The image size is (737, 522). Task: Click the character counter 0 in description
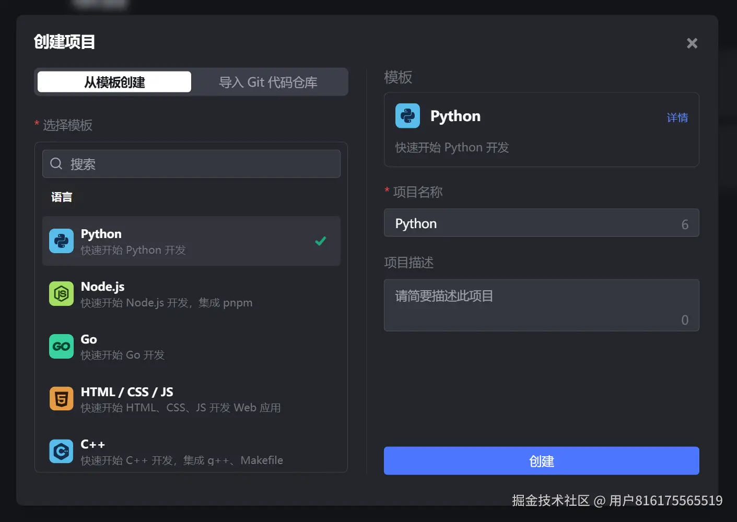click(x=685, y=320)
